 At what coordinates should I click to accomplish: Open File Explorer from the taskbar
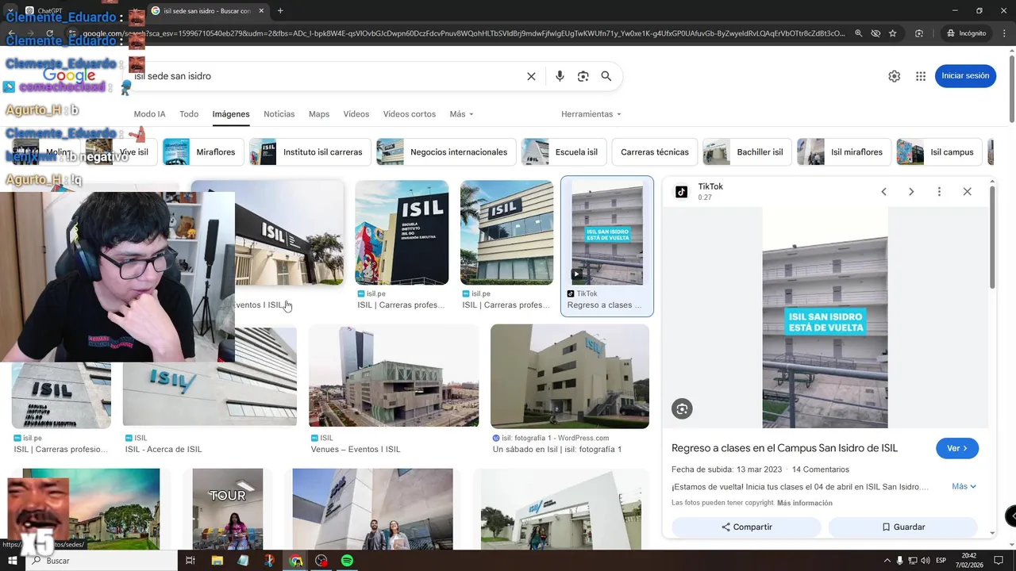217,561
